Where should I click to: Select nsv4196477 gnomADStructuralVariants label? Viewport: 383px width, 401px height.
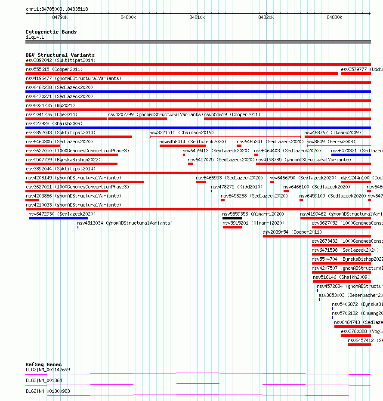(x=74, y=78)
